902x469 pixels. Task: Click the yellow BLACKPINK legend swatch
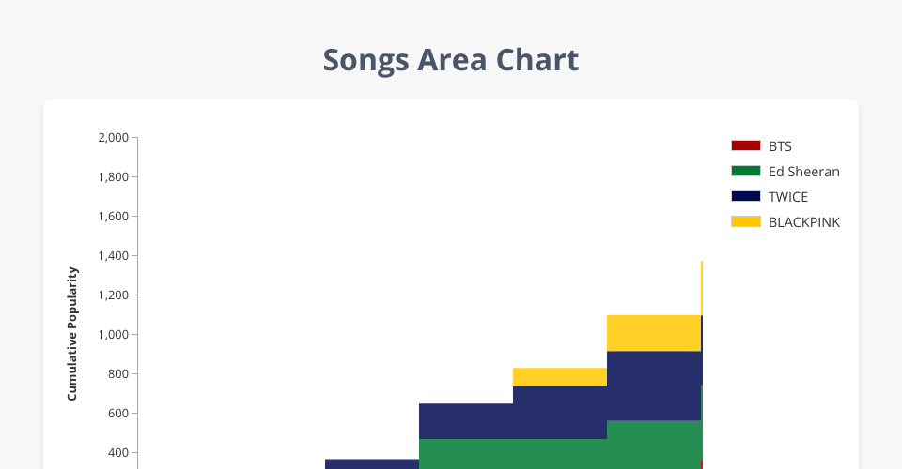pyautogui.click(x=745, y=221)
